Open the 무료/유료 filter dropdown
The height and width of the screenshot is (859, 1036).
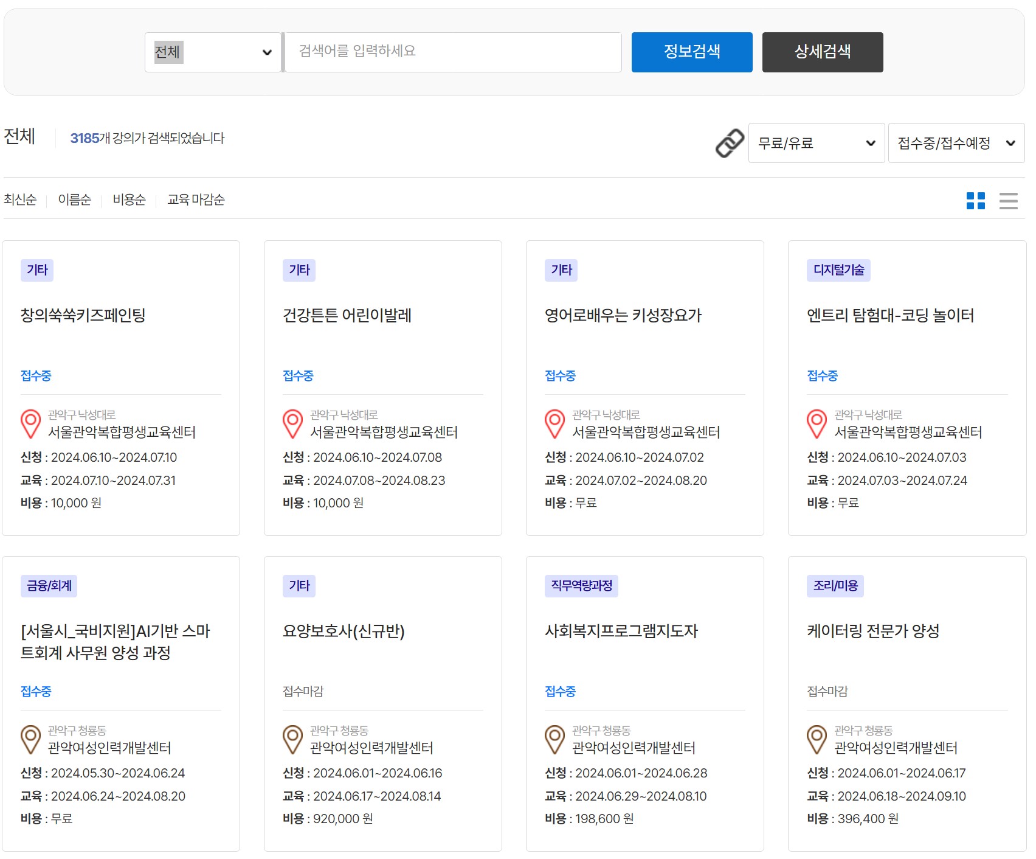(x=816, y=142)
